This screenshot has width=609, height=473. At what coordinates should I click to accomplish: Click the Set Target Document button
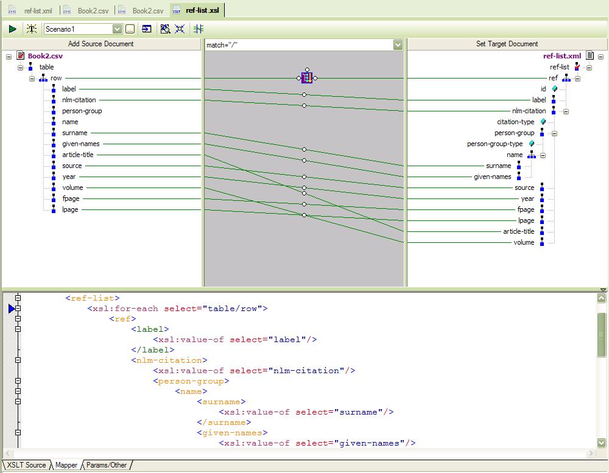pyautogui.click(x=507, y=44)
